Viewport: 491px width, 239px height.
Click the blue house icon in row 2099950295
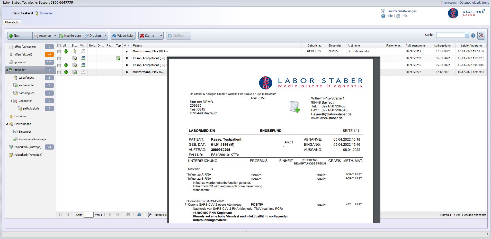point(83,65)
